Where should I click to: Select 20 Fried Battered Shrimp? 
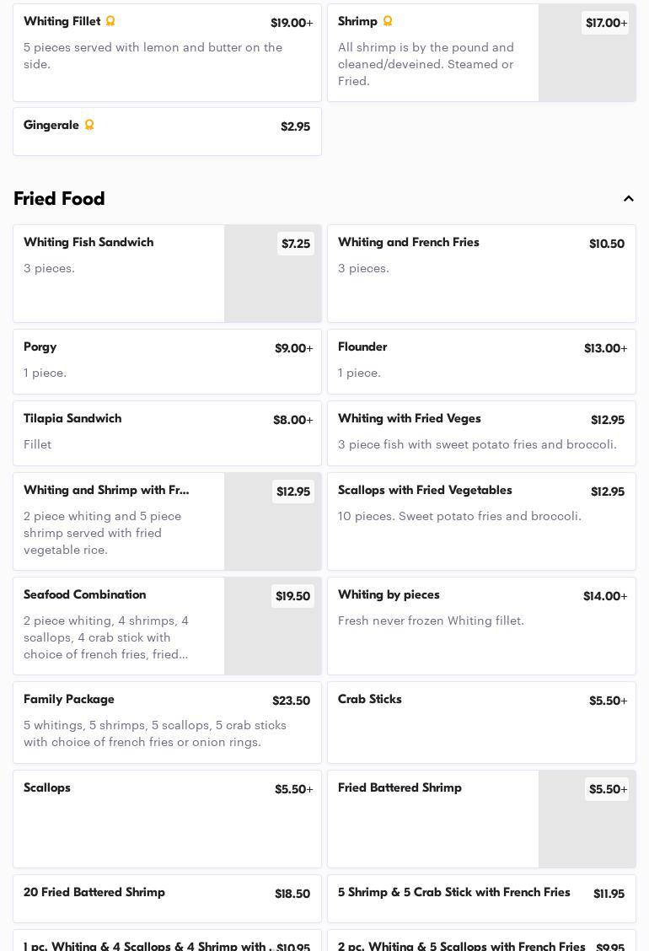click(167, 898)
